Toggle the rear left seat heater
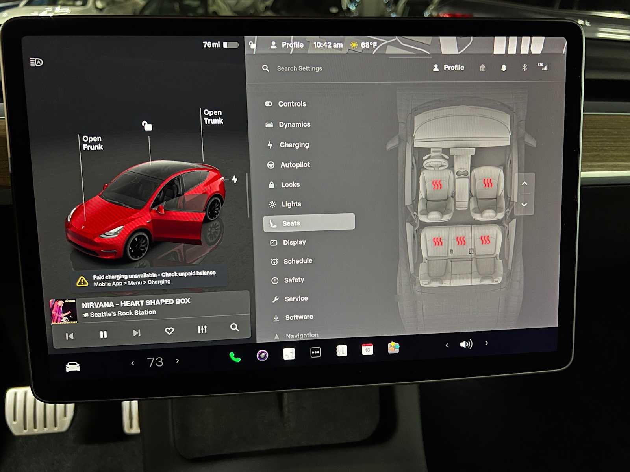This screenshot has height=472, width=630. tap(438, 242)
